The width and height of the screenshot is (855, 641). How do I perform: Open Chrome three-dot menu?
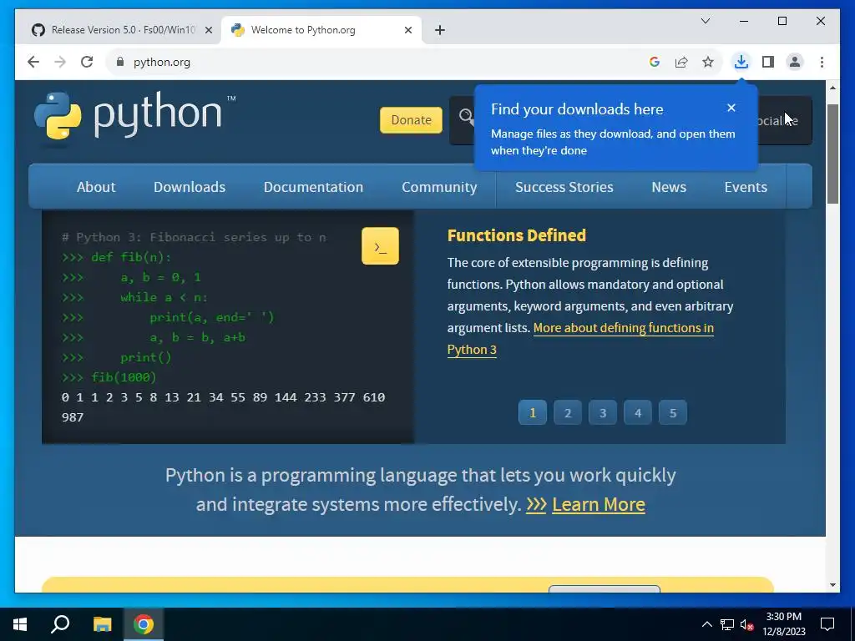pos(822,62)
